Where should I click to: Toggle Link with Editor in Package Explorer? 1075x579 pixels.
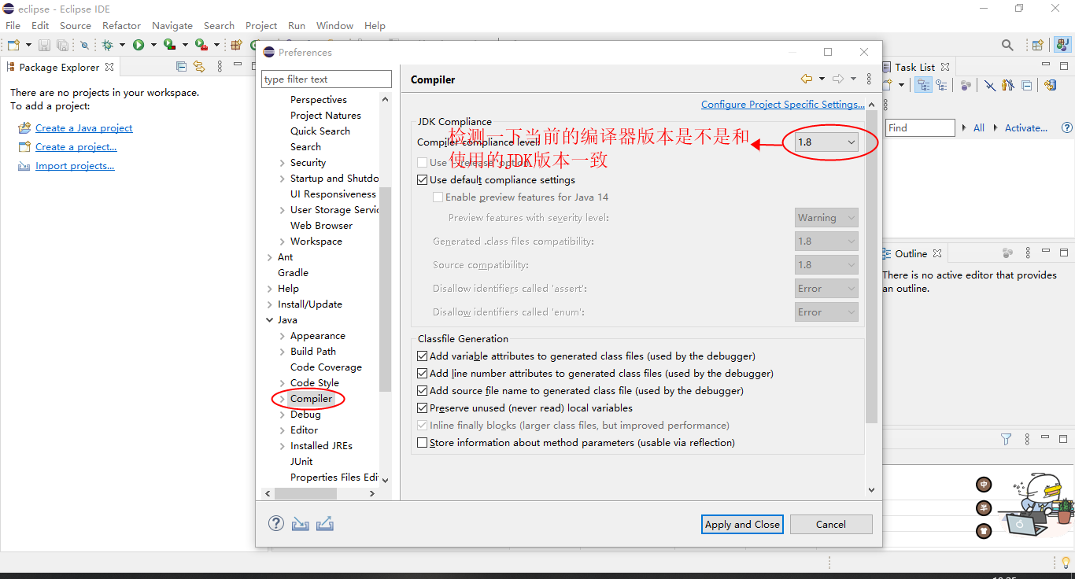(x=199, y=67)
